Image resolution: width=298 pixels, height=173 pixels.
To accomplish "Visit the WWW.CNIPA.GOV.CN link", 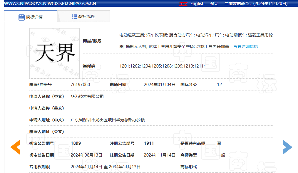I will (x=25, y=4).
